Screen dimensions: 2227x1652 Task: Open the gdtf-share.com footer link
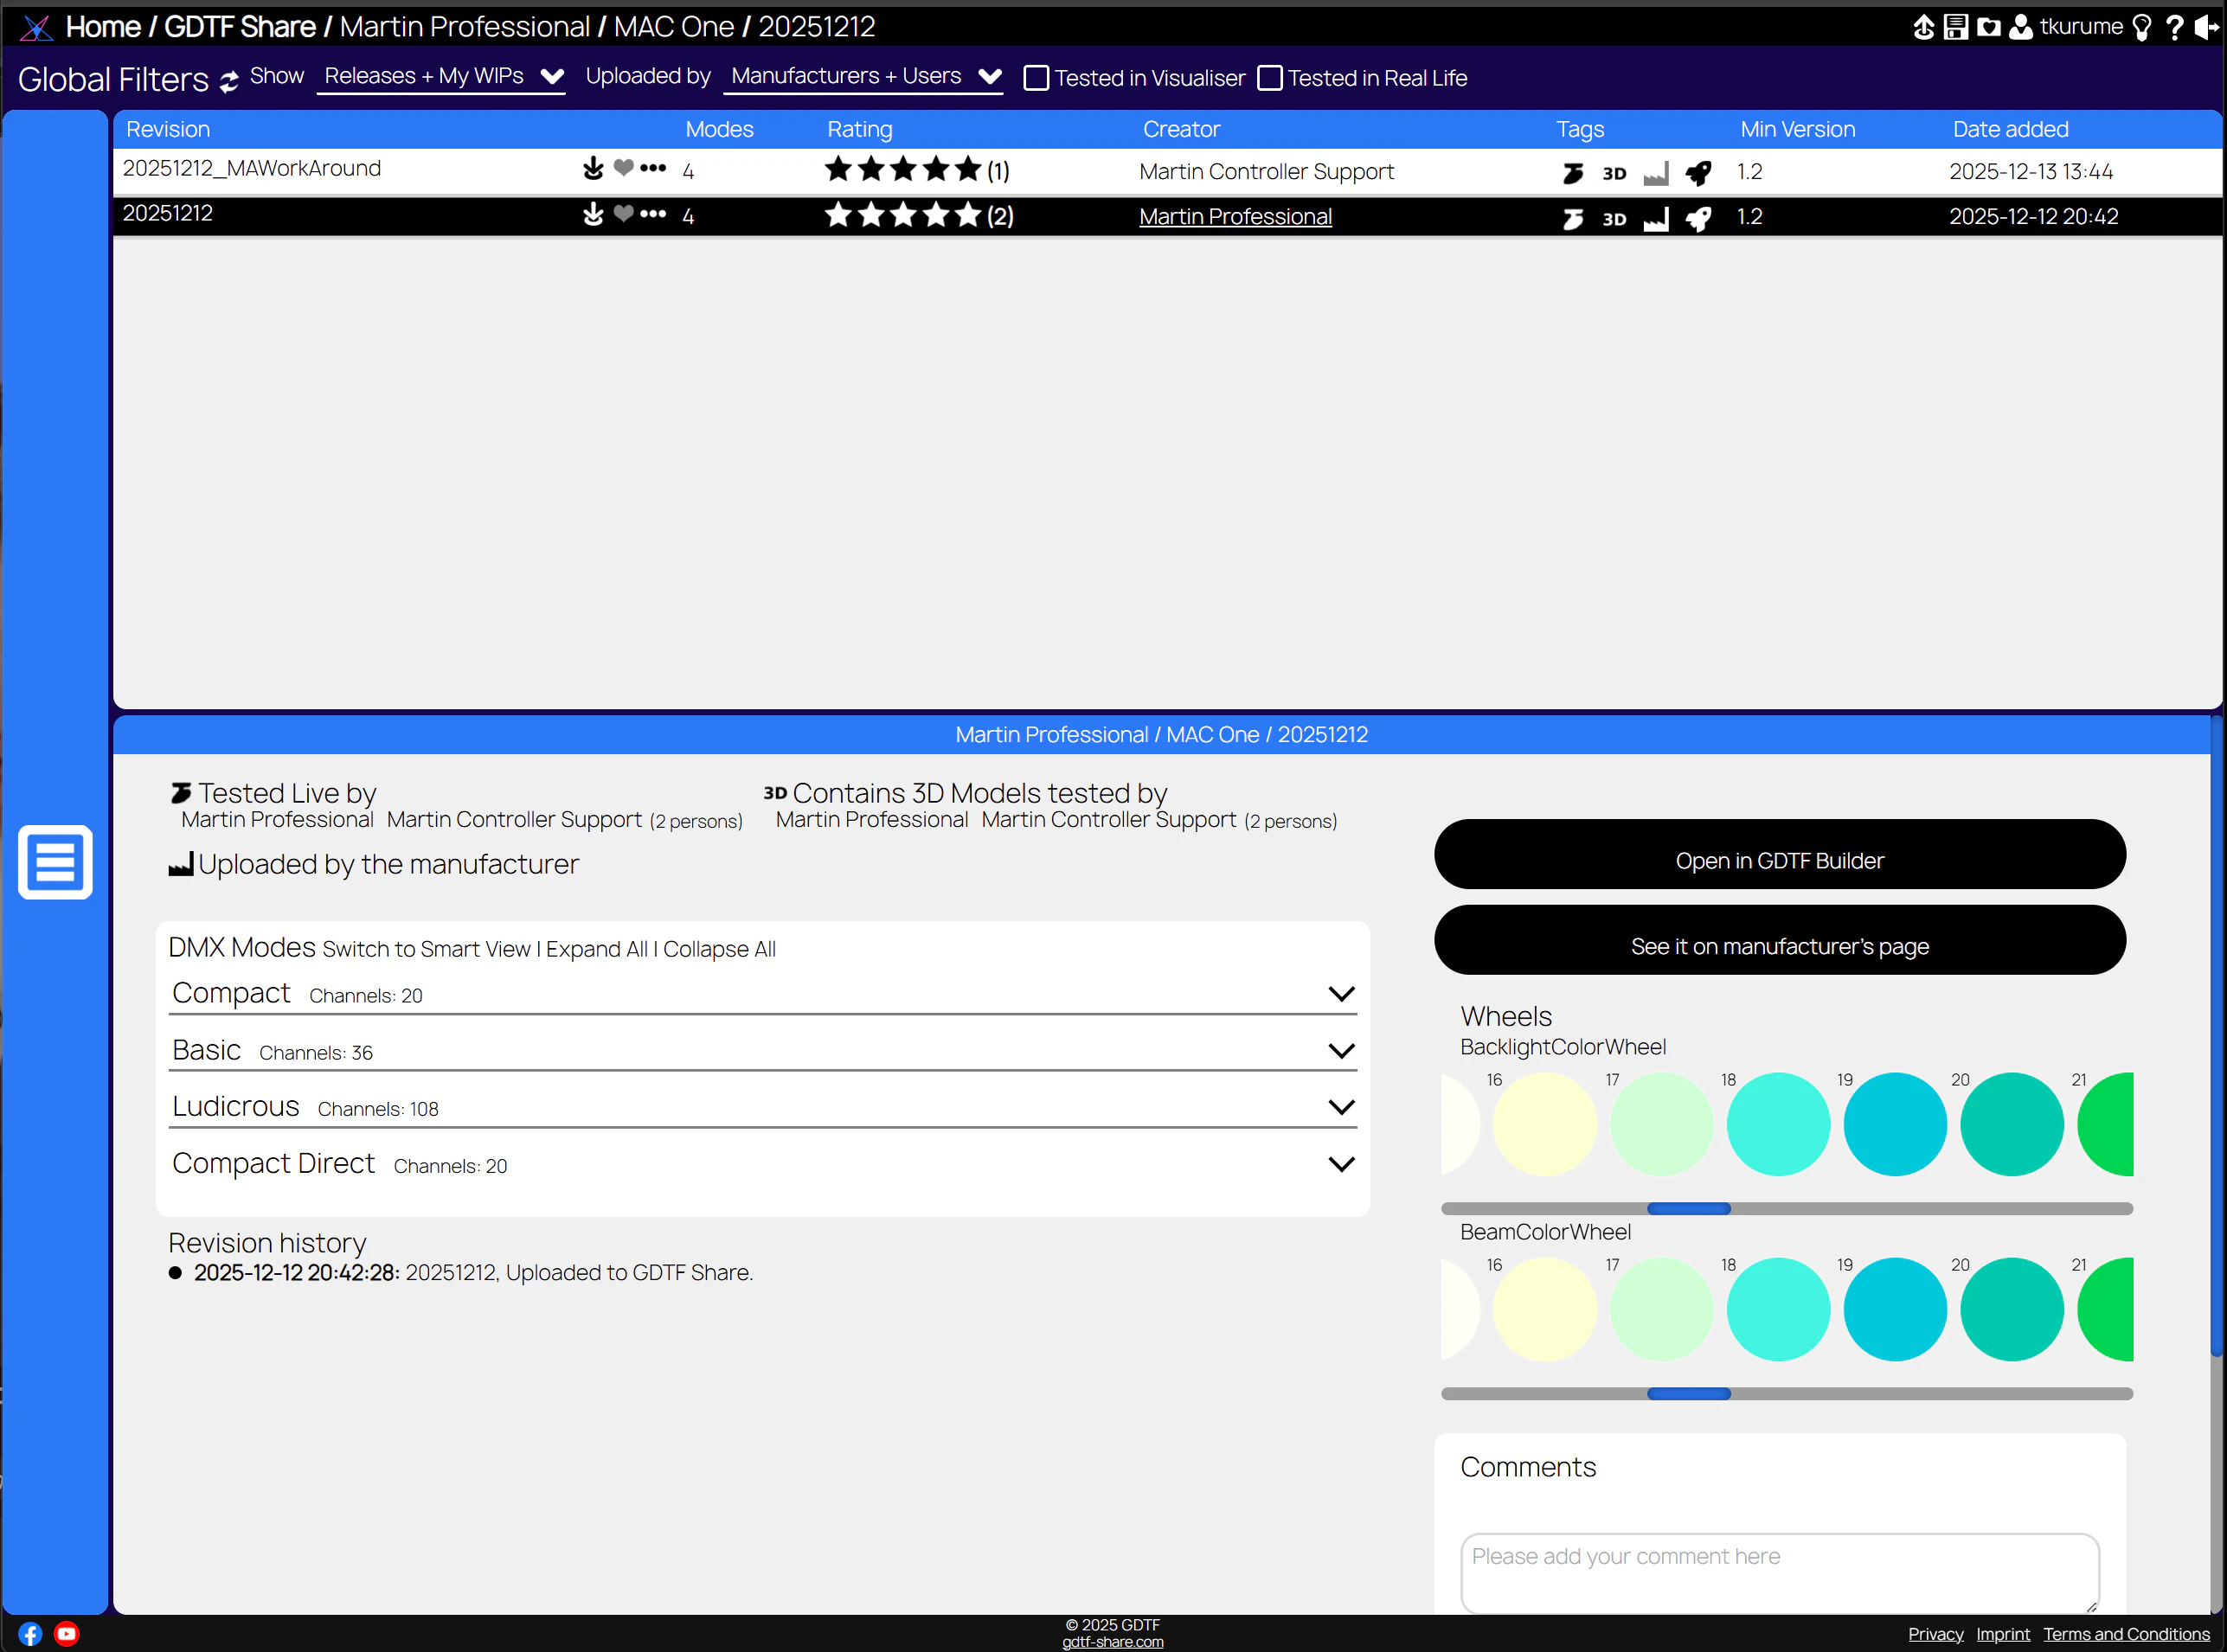click(1113, 1642)
